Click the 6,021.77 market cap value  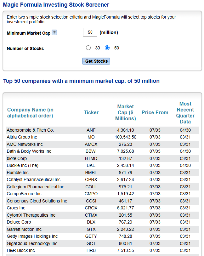(x=126, y=208)
